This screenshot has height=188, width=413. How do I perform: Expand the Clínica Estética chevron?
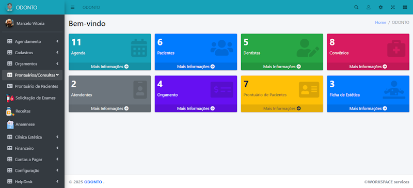(x=57, y=137)
